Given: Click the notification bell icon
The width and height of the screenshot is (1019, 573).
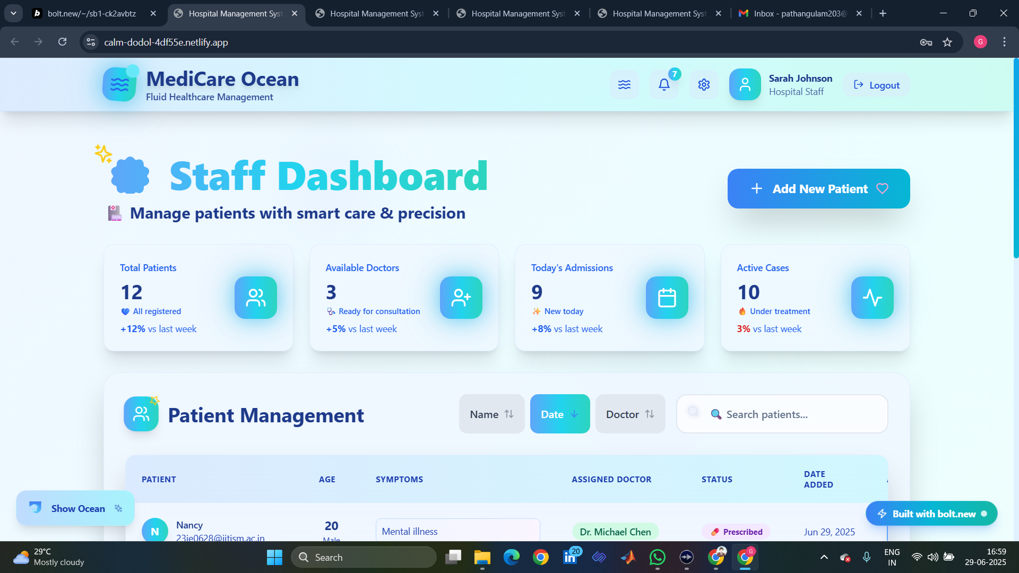Looking at the screenshot, I should [664, 85].
